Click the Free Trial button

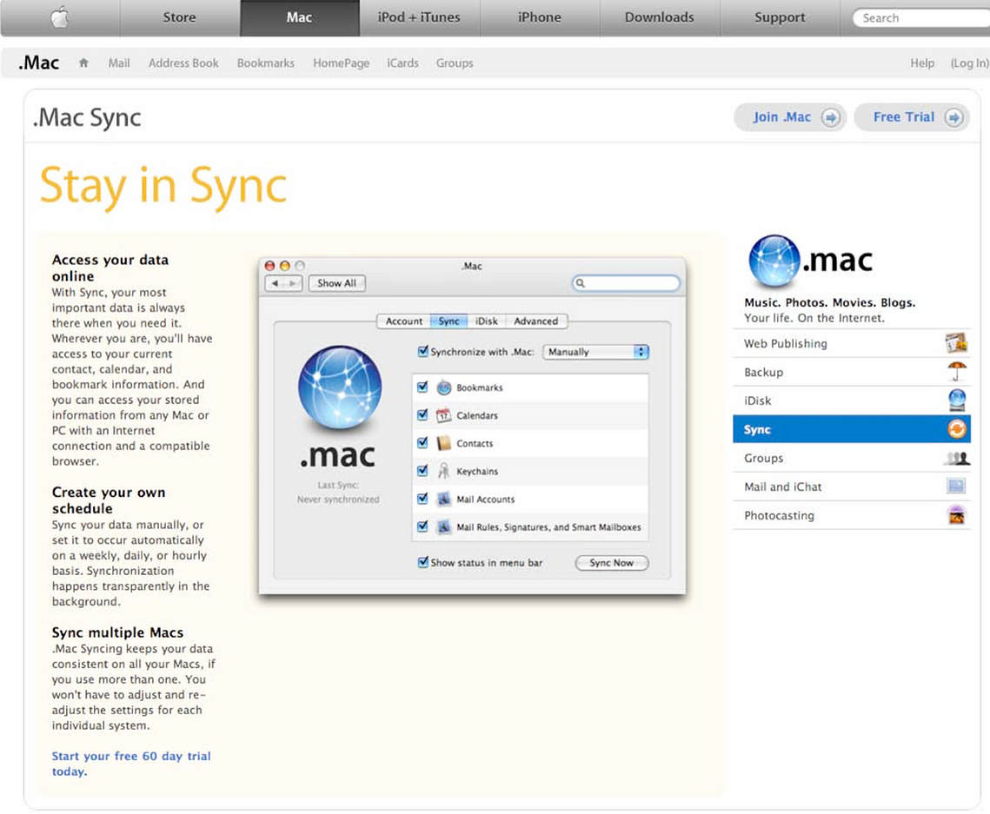point(912,117)
